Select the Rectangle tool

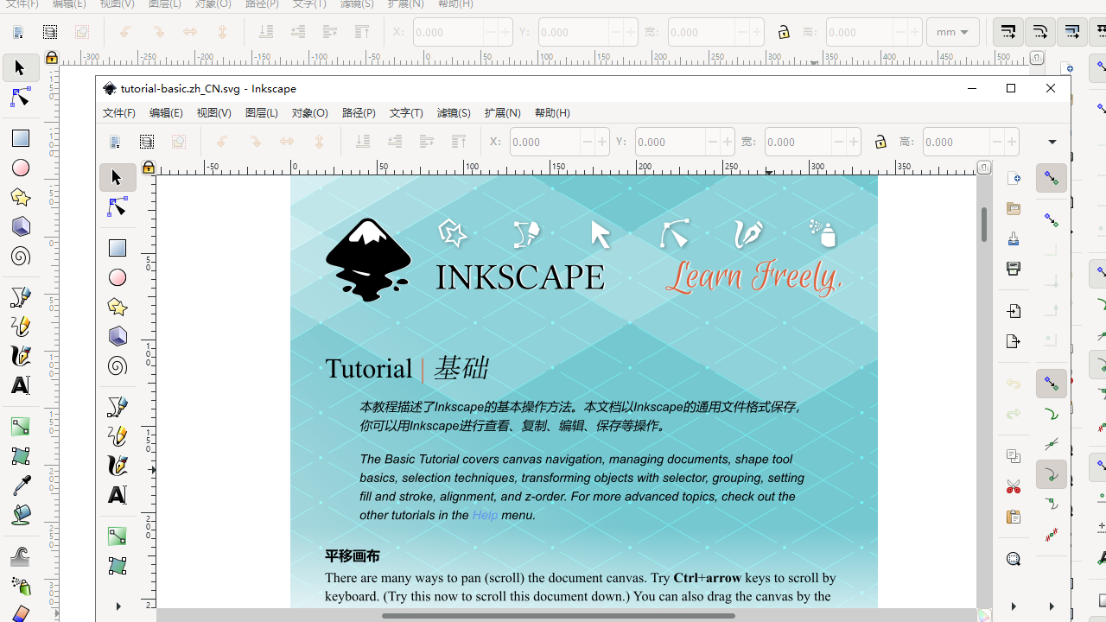(118, 247)
